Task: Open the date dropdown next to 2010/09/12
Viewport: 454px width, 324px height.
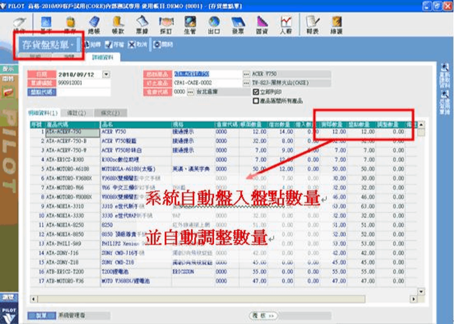Action: click(106, 74)
